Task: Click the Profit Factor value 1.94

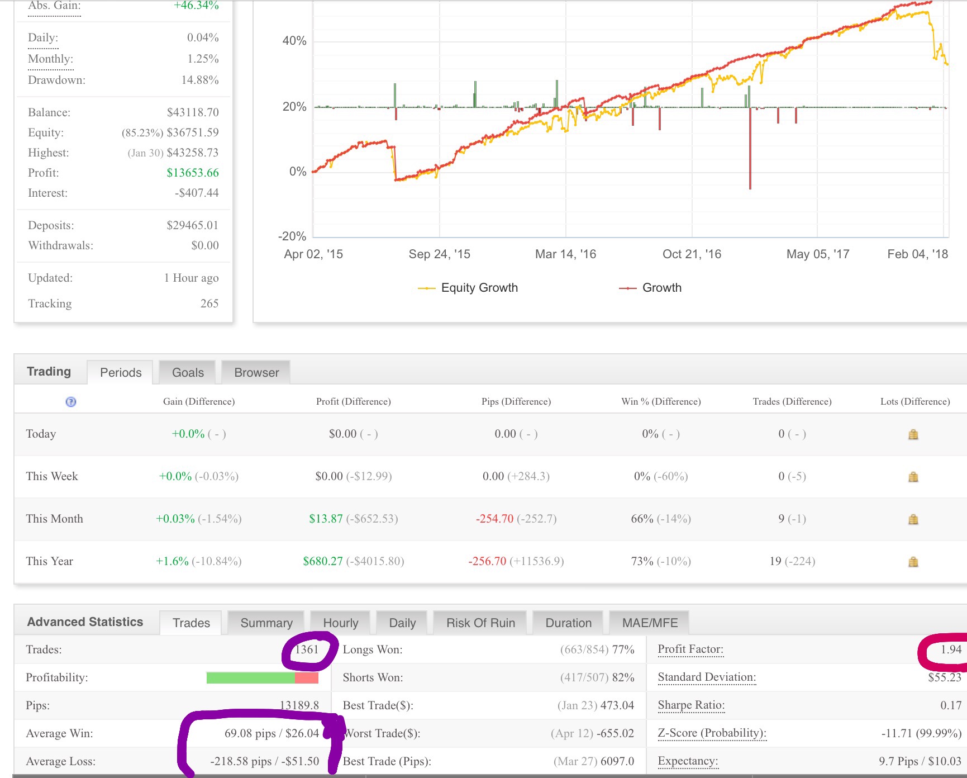Action: (x=951, y=649)
